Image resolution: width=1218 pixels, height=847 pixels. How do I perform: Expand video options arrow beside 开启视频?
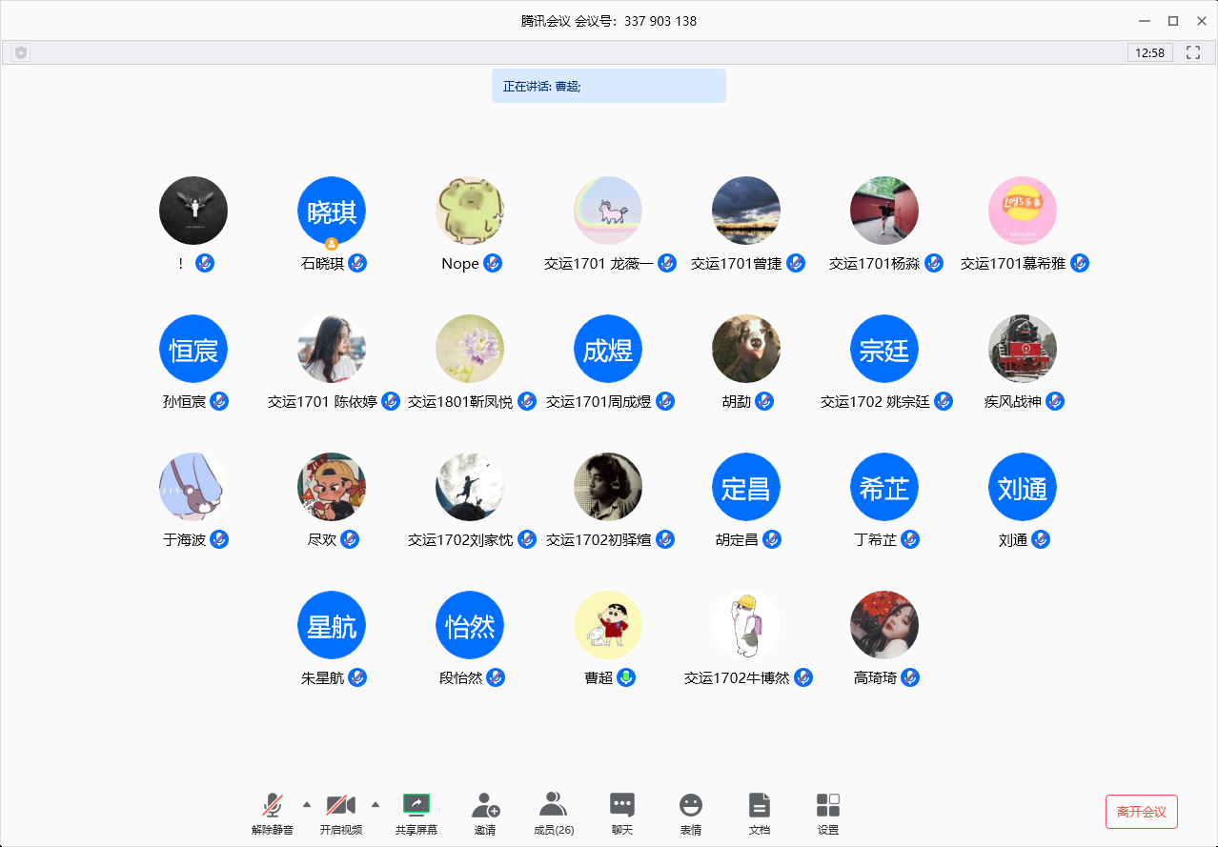[376, 804]
